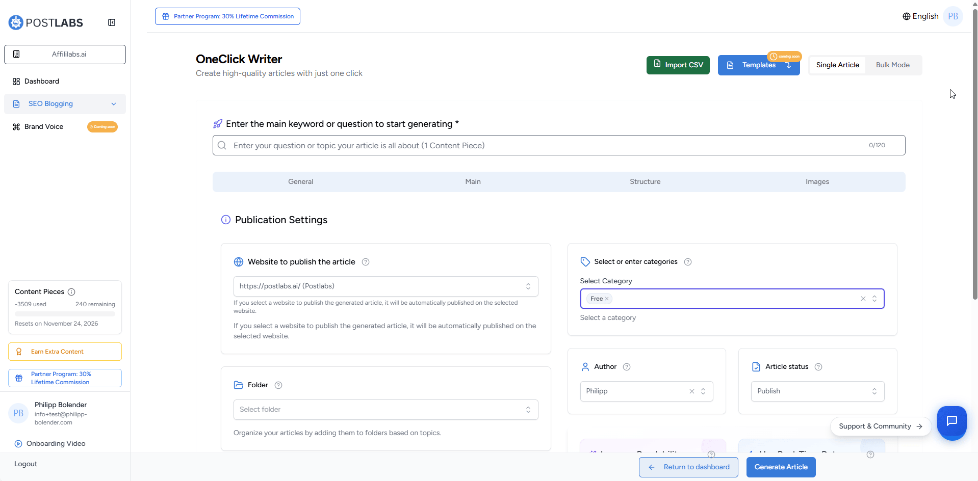The width and height of the screenshot is (978, 481).
Task: Click the info icon beside Content Pieces
Action: (x=72, y=292)
